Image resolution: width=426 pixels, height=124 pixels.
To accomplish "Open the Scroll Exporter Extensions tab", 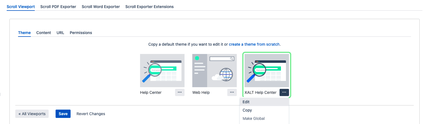I will click(150, 7).
